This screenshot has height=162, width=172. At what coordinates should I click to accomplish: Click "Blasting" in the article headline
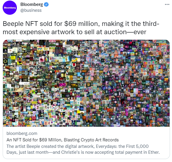tap(72, 140)
